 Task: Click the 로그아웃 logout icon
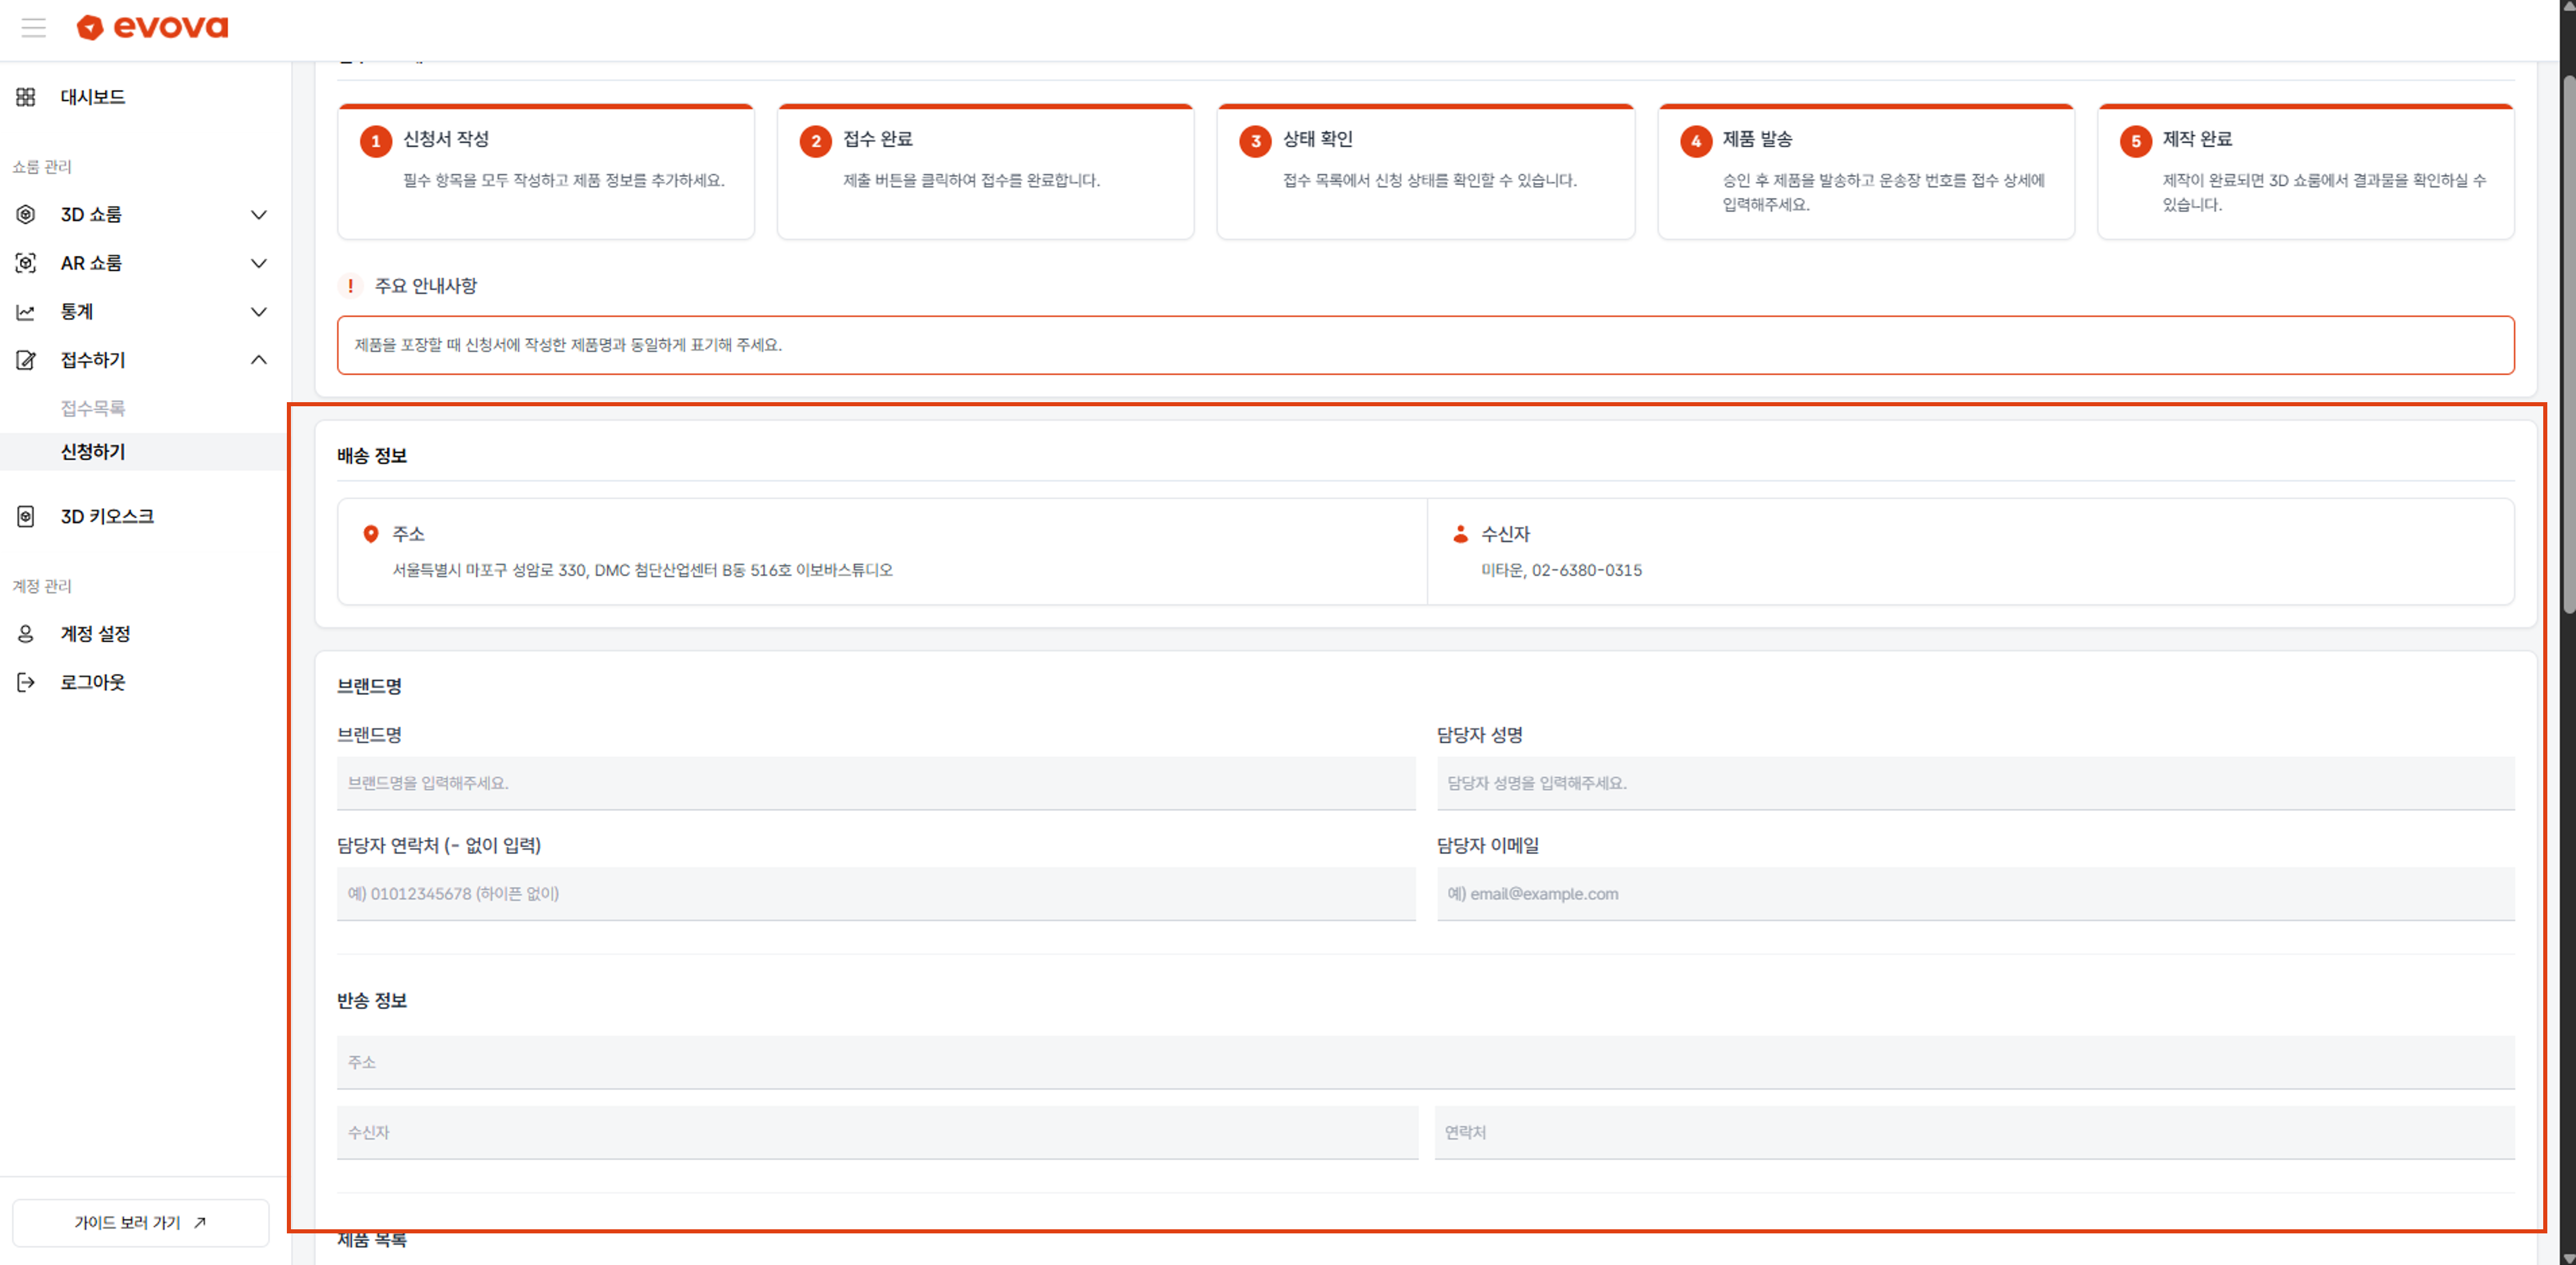coord(26,682)
